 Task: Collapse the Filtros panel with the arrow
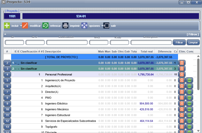[x=5, y=34]
